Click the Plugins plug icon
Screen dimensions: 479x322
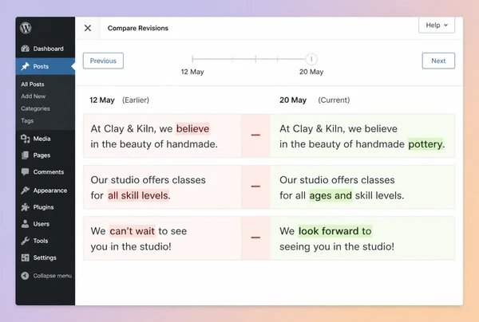tap(25, 207)
